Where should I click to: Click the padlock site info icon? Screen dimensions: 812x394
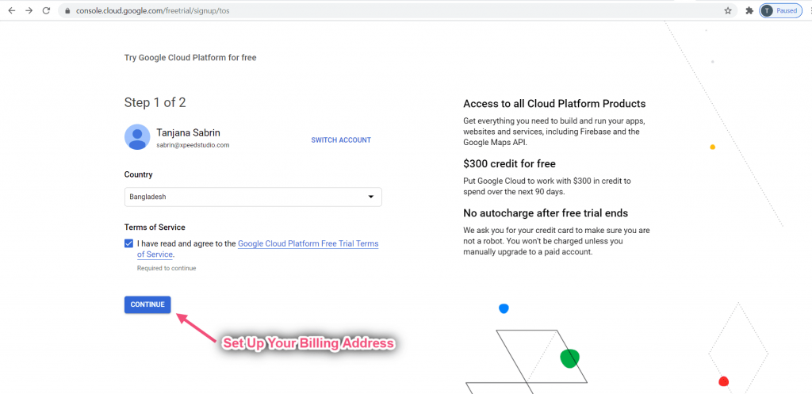coord(67,11)
